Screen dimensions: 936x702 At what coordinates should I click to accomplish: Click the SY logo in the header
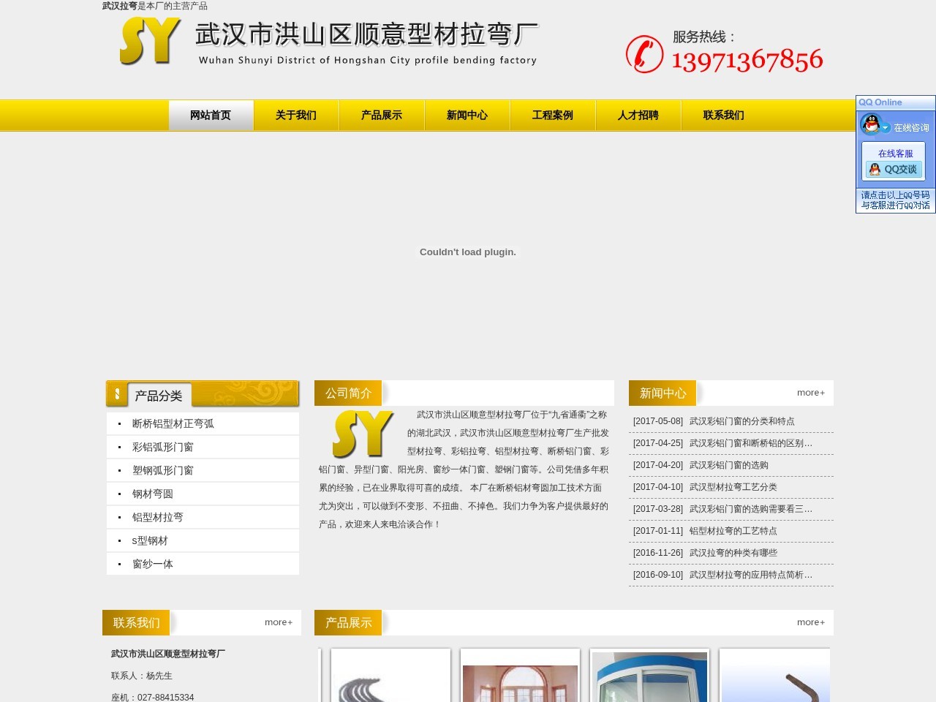point(150,41)
